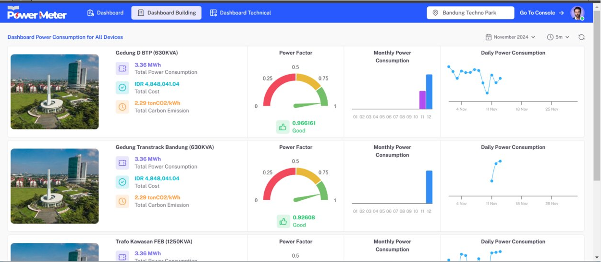The width and height of the screenshot is (601, 262).
Task: Click Go To Console button
Action: [x=541, y=13]
